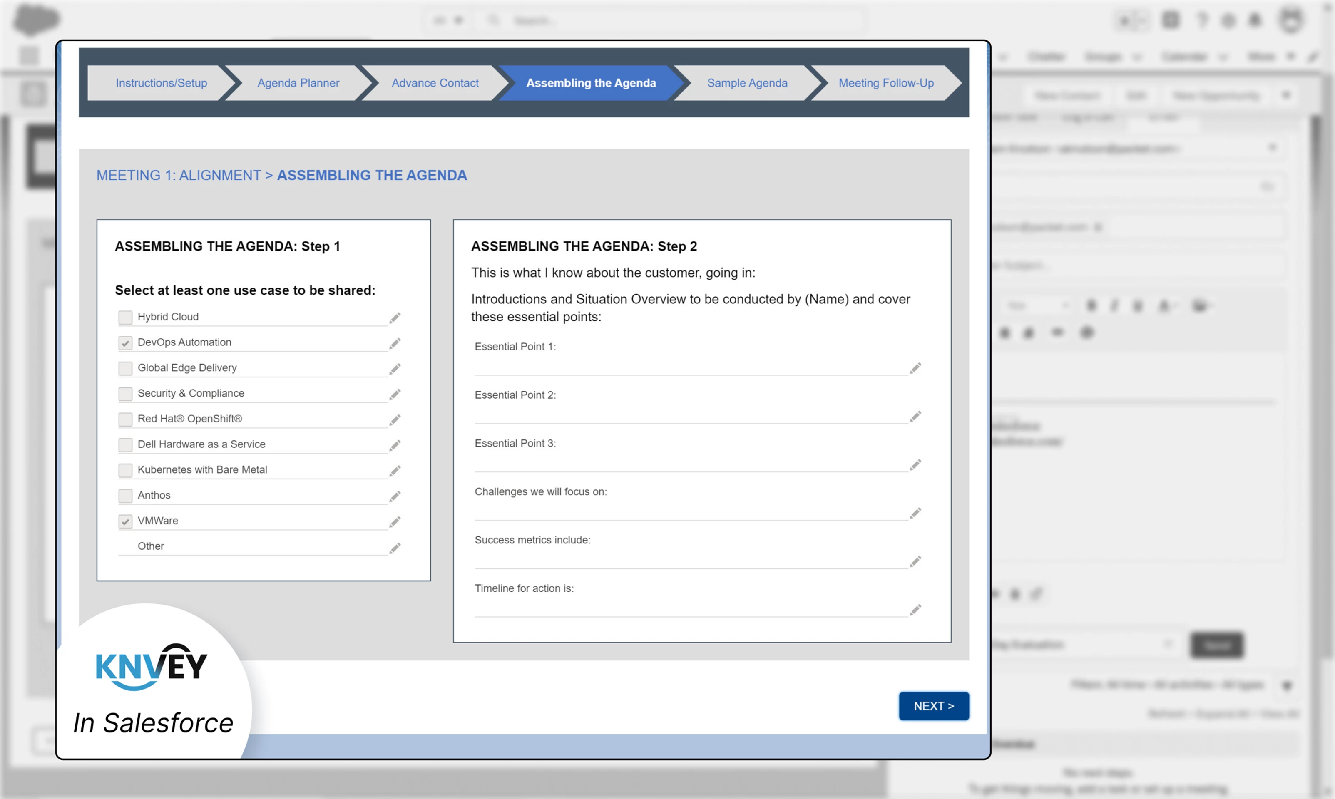Image resolution: width=1335 pixels, height=799 pixels.
Task: Tick the Red Hat OpenShift checkbox
Action: tap(125, 419)
